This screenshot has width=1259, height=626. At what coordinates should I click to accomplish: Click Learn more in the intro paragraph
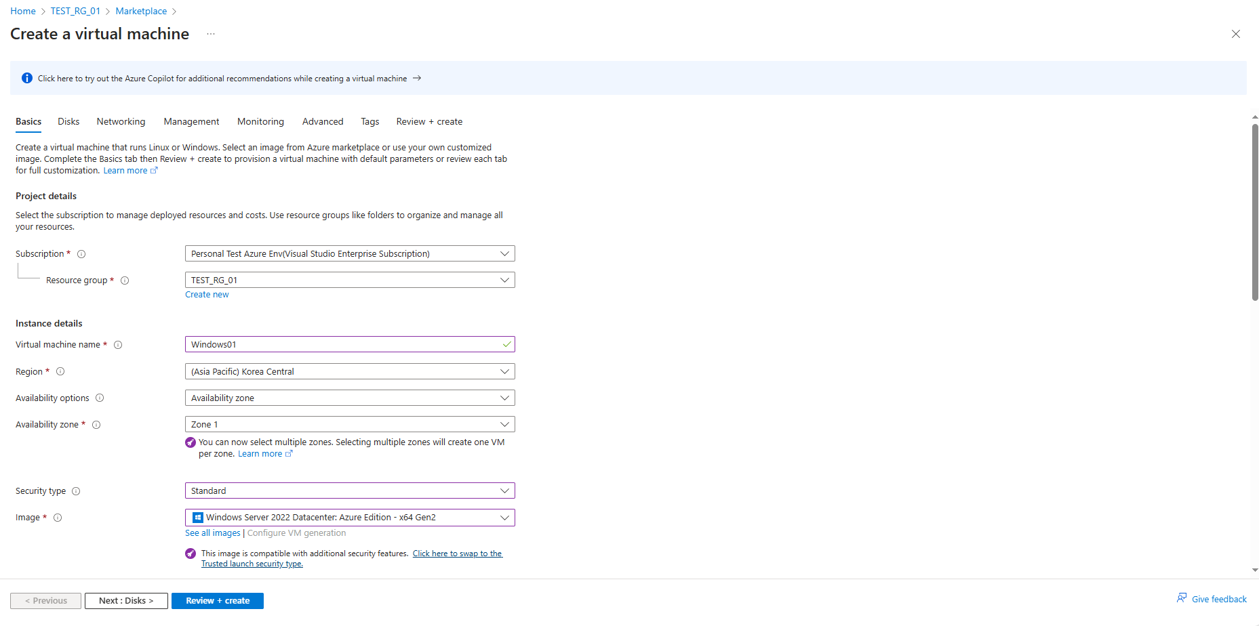(125, 171)
